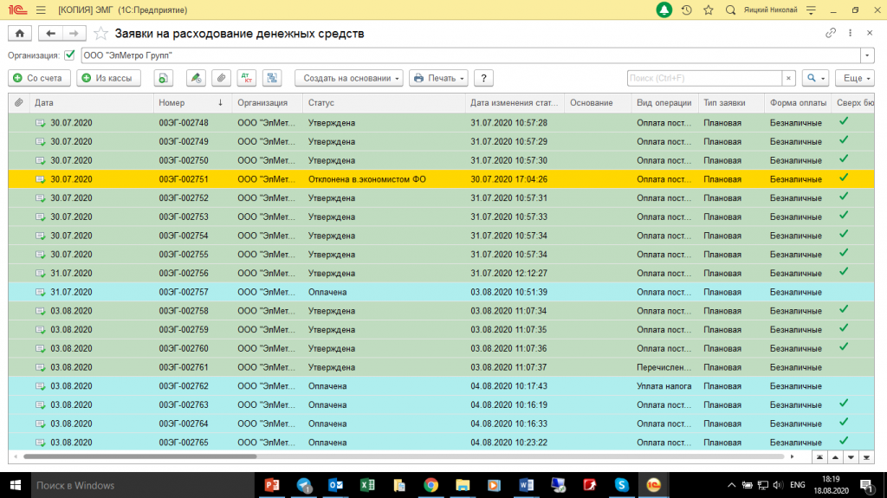Open document structure report toolbar icon
The height and width of the screenshot is (498, 887).
(x=272, y=78)
